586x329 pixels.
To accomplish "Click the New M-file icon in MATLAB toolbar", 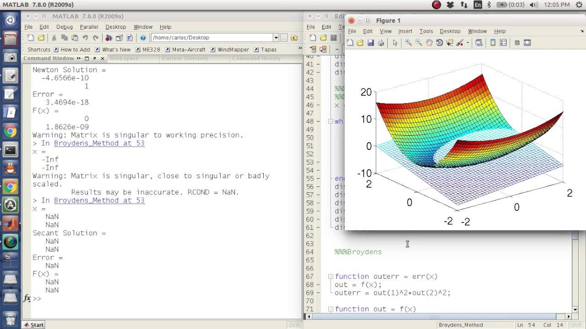I will tap(30, 38).
